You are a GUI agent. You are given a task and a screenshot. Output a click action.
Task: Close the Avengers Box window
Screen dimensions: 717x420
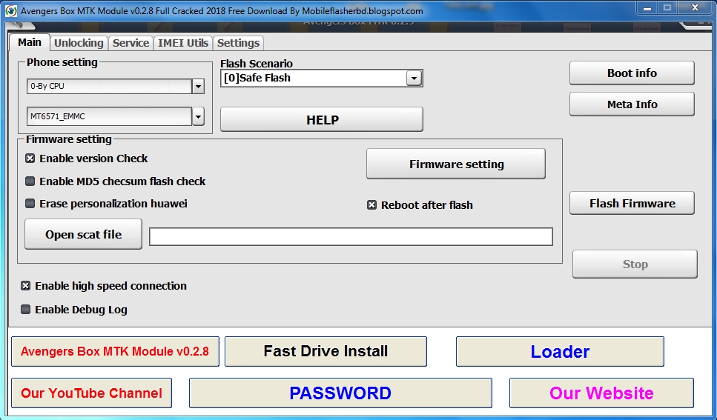click(695, 8)
